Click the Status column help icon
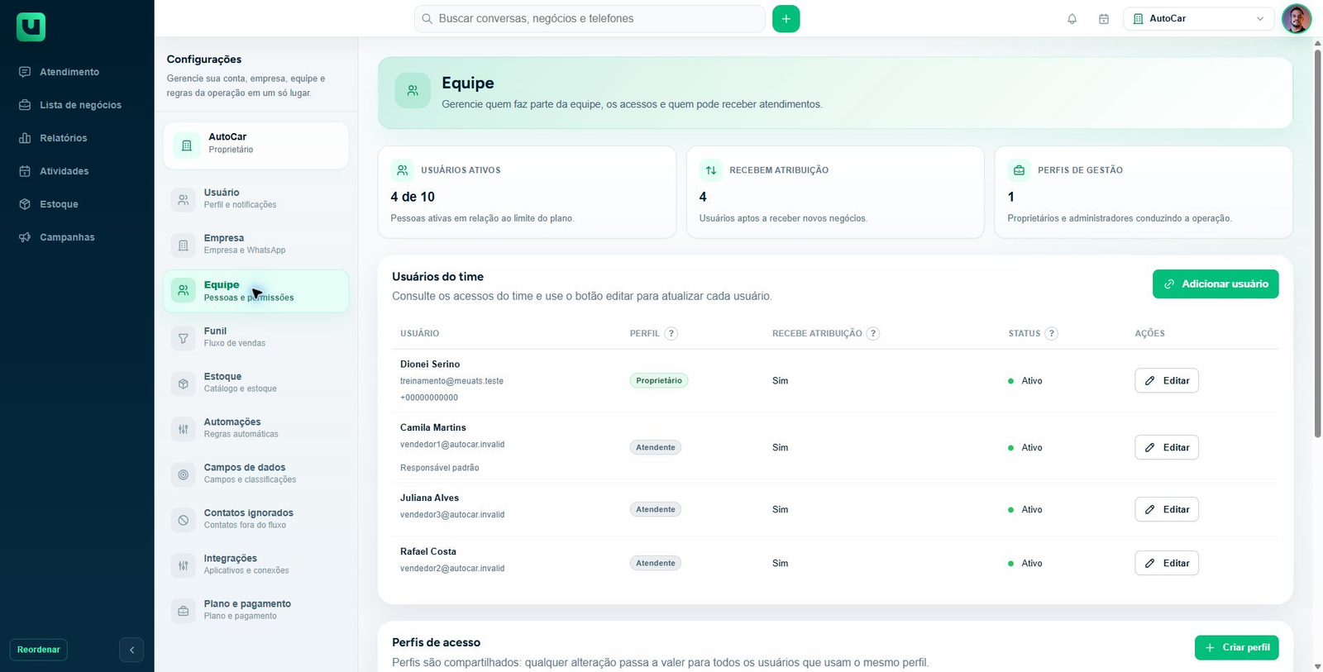Screen dimensions: 1323x672 [x=1052, y=333]
